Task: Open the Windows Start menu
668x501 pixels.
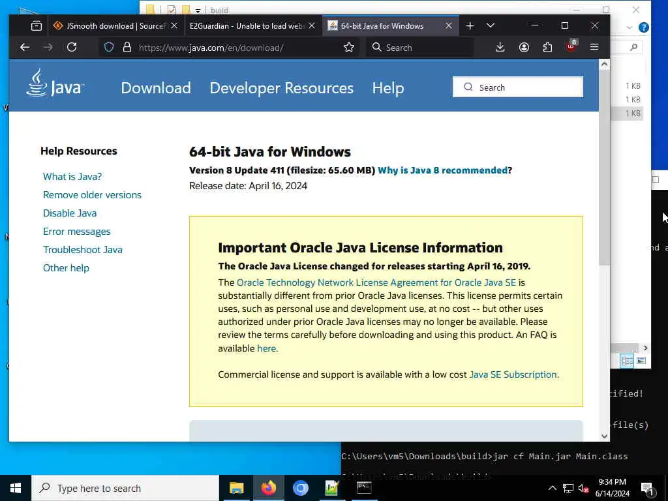Action: (x=16, y=488)
